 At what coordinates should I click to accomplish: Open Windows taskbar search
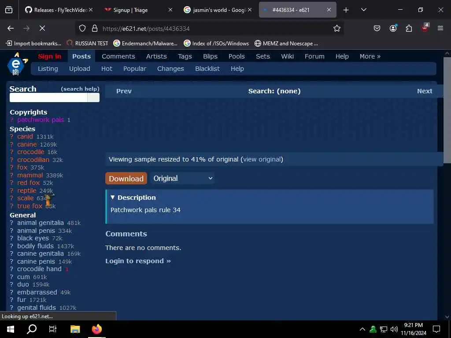32,329
